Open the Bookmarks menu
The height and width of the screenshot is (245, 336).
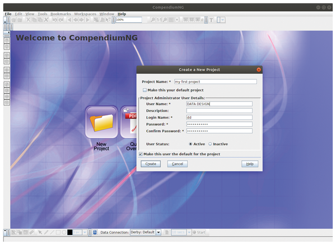pos(60,14)
